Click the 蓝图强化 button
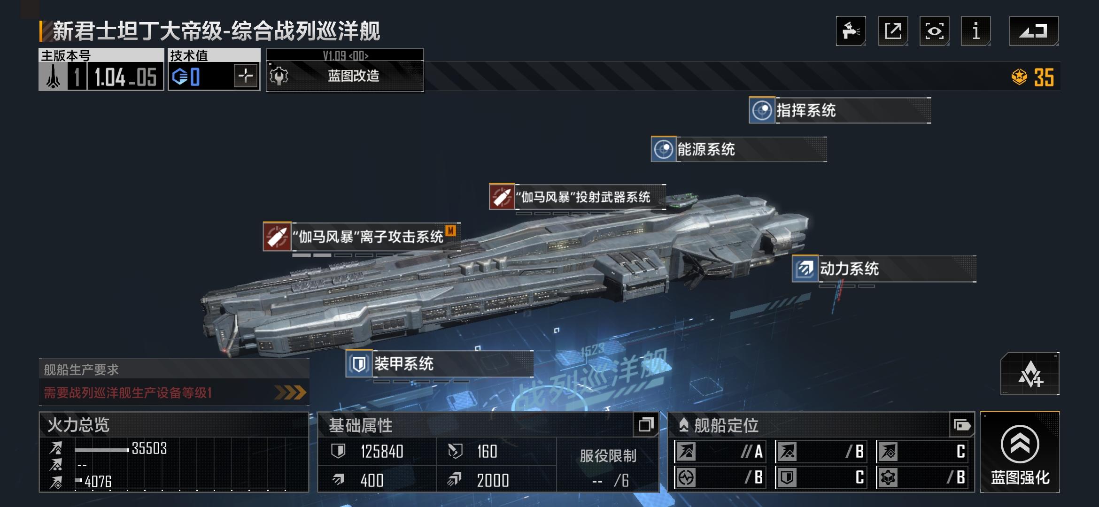Viewport: 1099px width, 507px height. [x=1020, y=452]
